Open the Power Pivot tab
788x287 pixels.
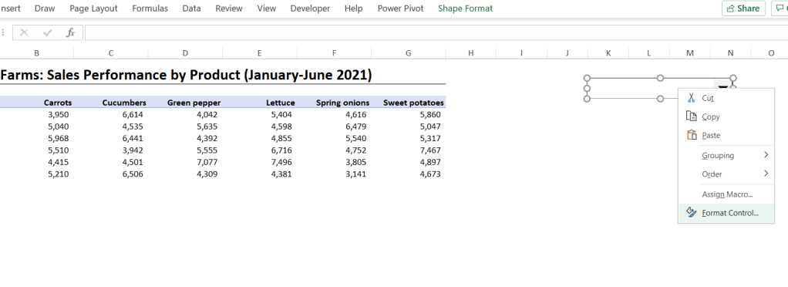point(400,8)
